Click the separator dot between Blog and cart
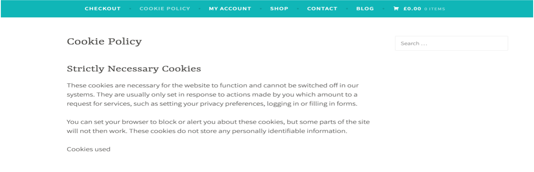534x172 pixels. coord(383,8)
